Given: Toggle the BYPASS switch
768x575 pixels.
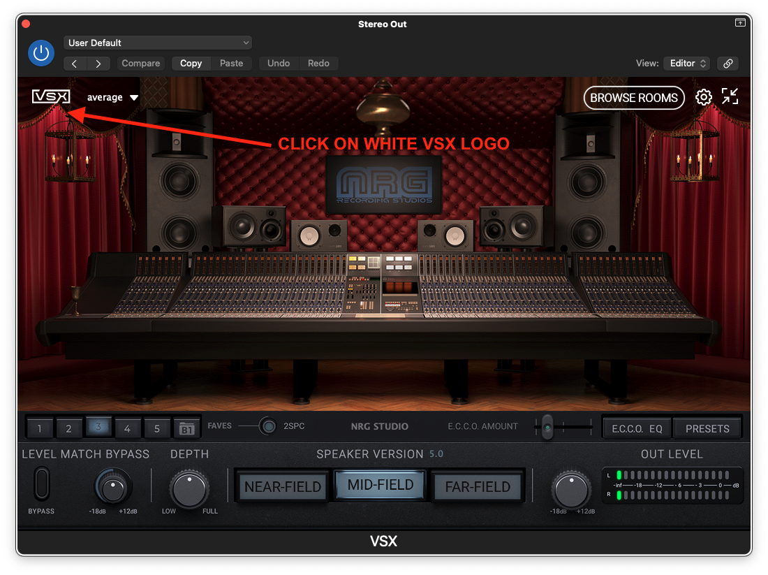Looking at the screenshot, I should [42, 483].
